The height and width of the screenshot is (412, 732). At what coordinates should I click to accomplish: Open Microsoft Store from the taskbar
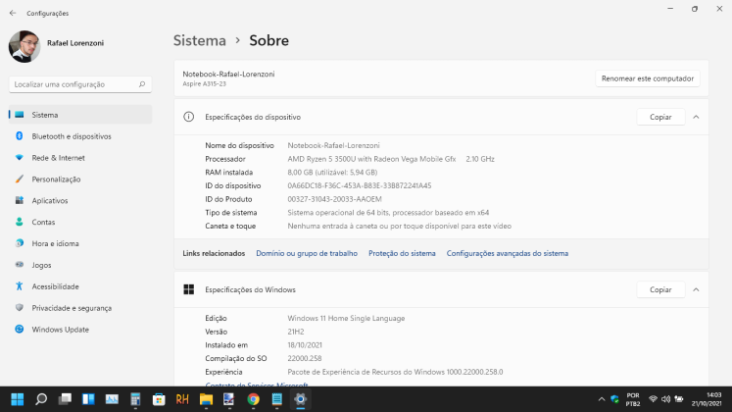tap(159, 399)
